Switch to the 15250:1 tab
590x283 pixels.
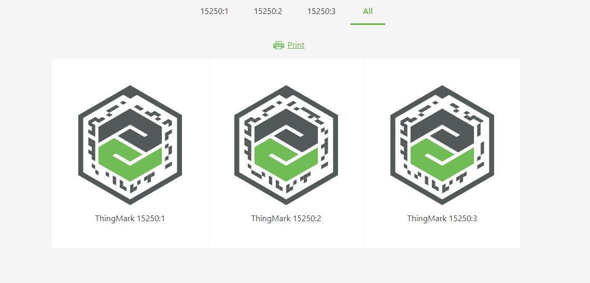(x=214, y=11)
